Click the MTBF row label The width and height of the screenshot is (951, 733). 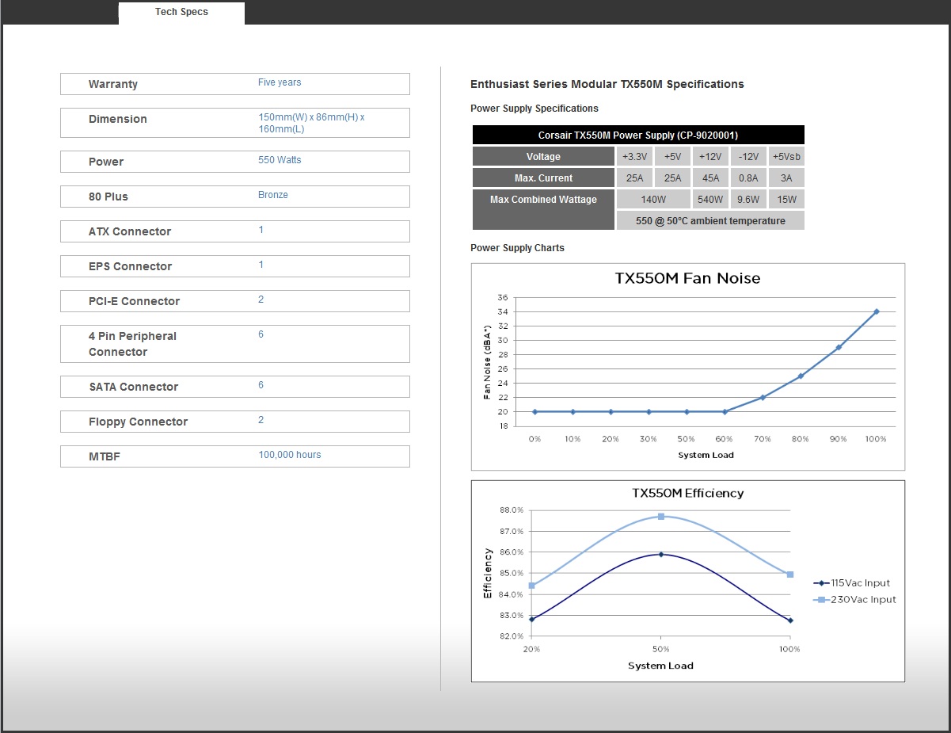(x=105, y=456)
